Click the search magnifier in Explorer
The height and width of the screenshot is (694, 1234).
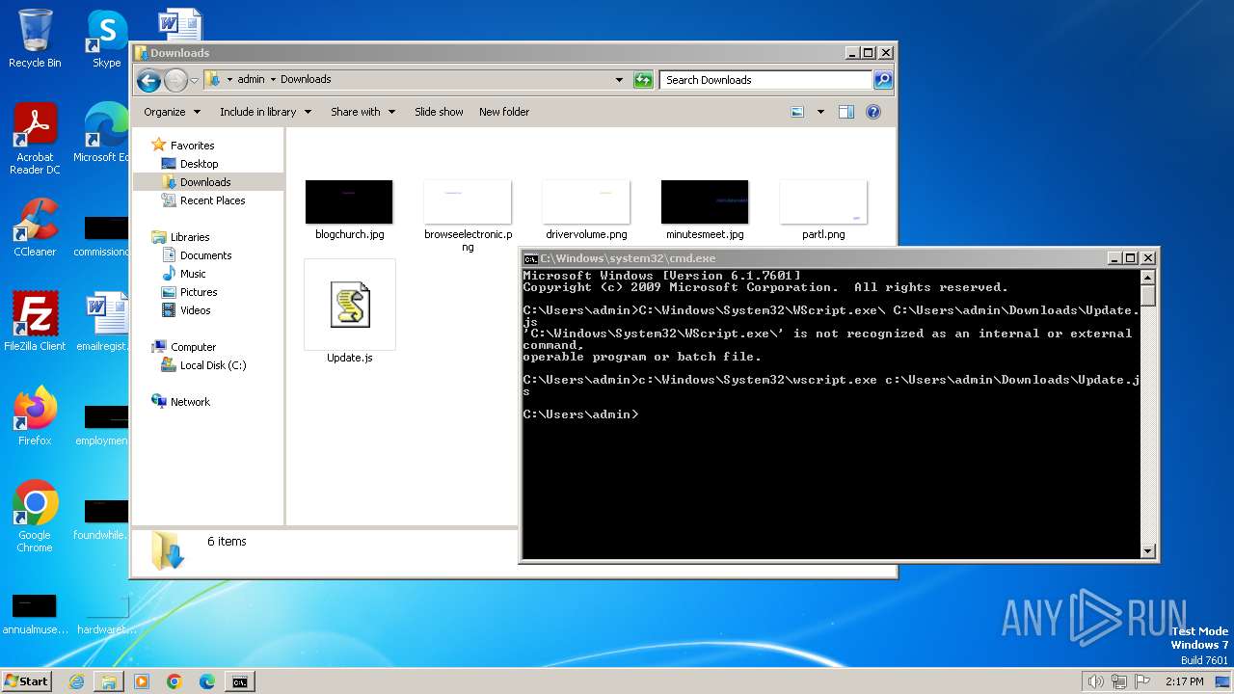tap(882, 80)
